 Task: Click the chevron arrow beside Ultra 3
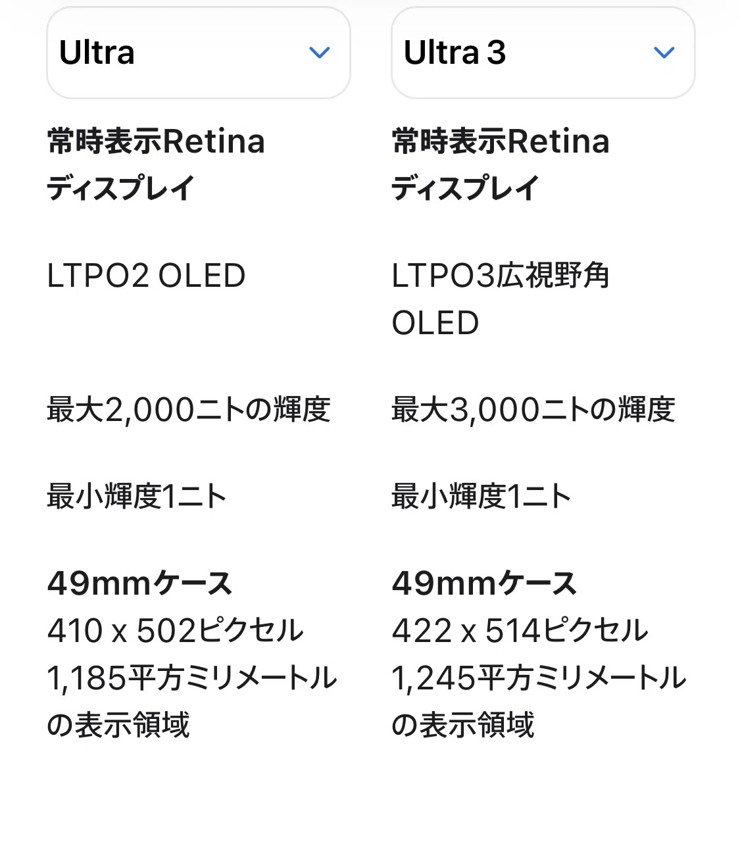pyautogui.click(x=664, y=53)
